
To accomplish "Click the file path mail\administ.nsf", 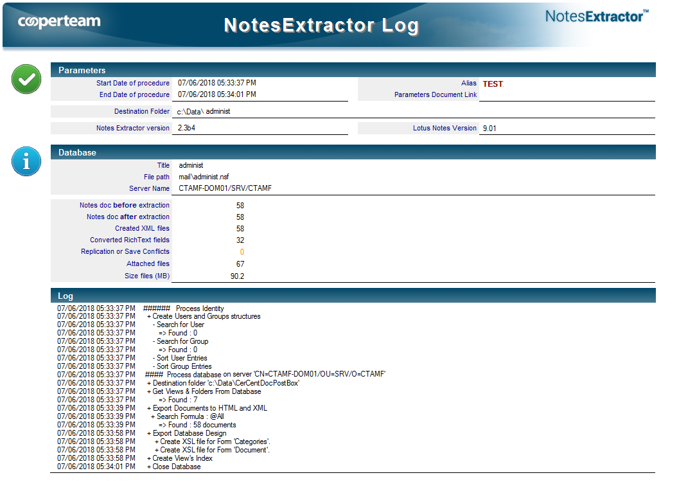I will pyautogui.click(x=204, y=177).
